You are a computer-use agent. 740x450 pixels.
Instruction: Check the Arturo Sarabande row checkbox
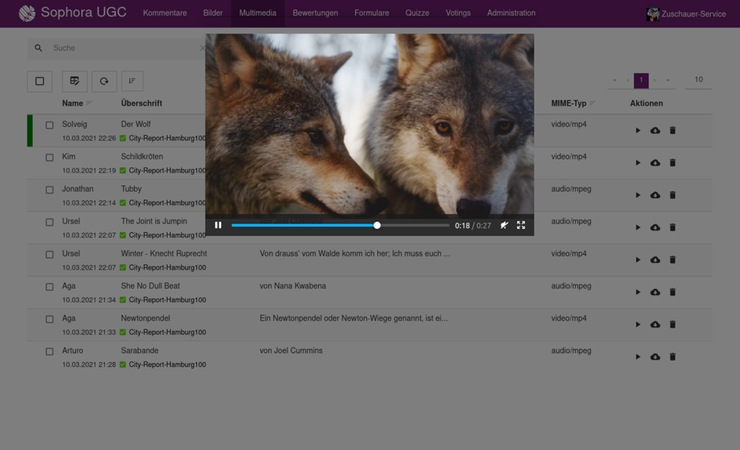(x=49, y=352)
